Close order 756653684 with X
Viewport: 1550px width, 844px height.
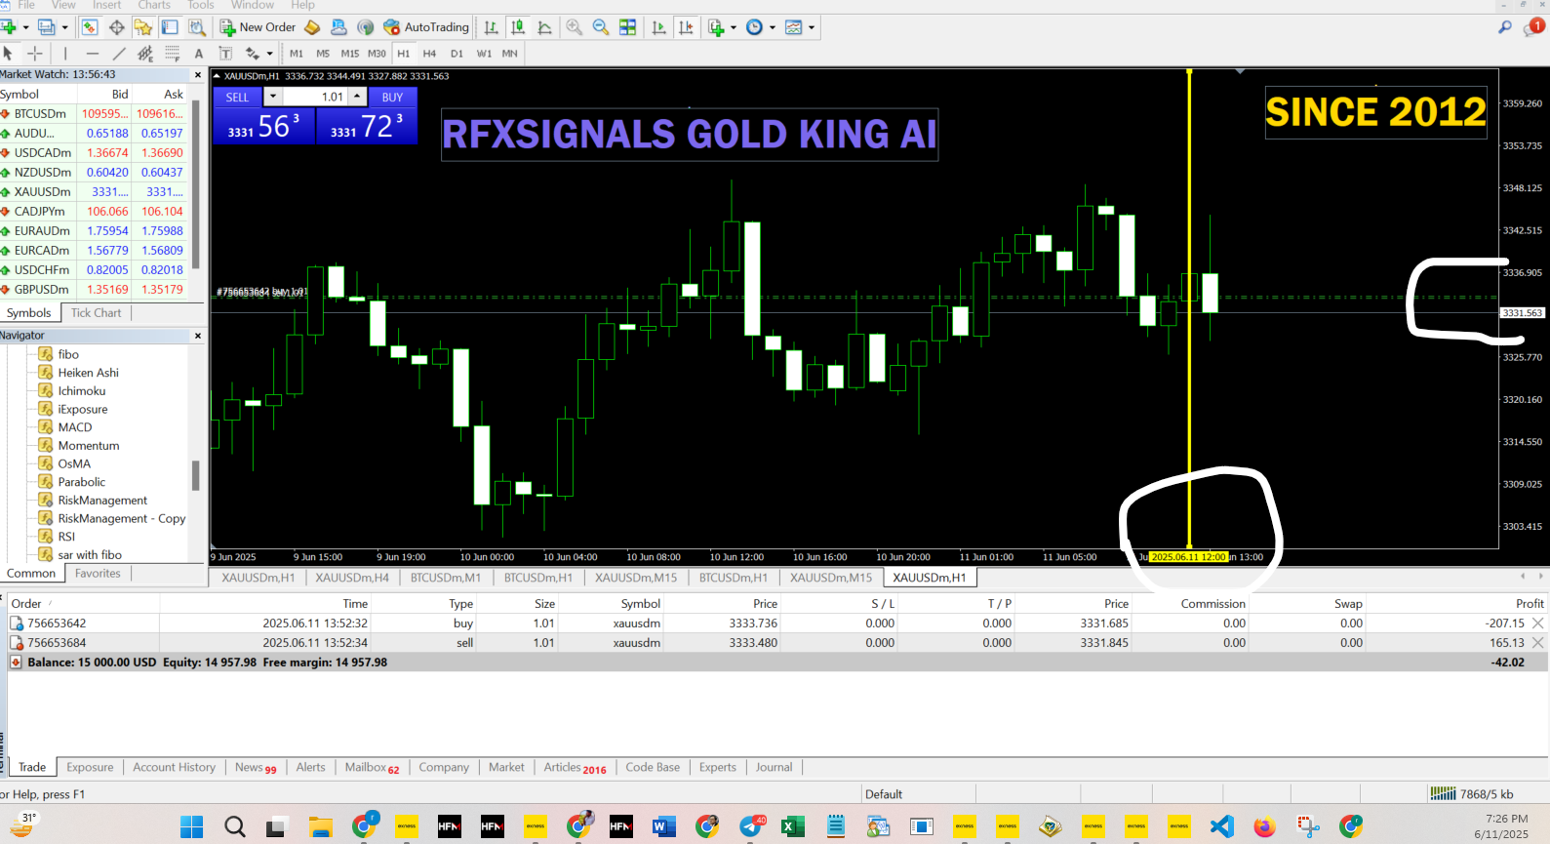(x=1537, y=643)
